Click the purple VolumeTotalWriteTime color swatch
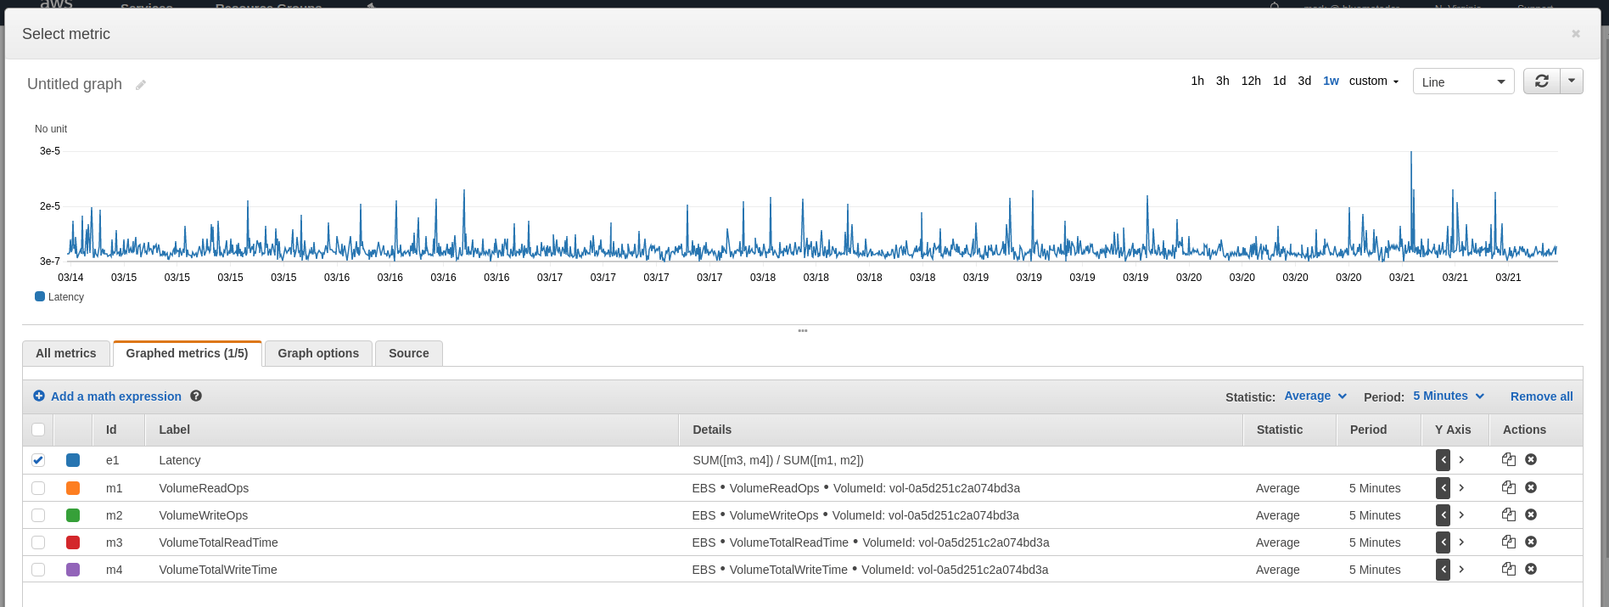Image resolution: width=1609 pixels, height=607 pixels. 73,570
